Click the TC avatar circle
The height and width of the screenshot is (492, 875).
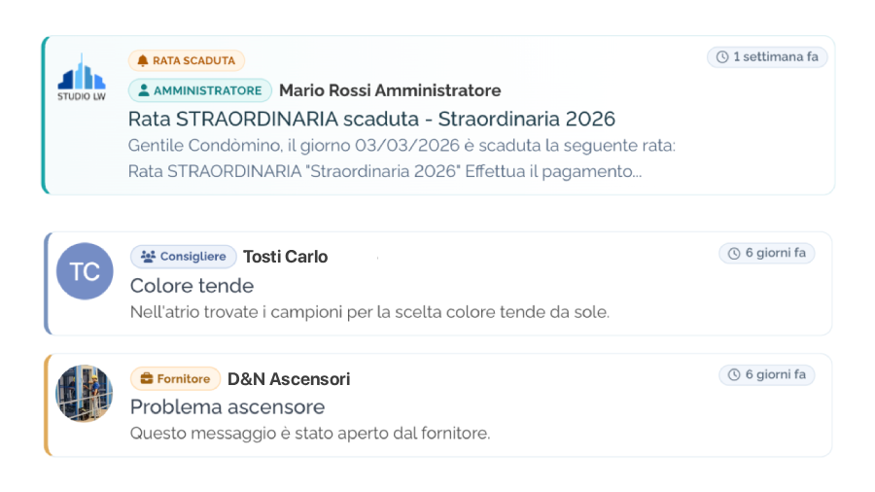pyautogui.click(x=85, y=271)
